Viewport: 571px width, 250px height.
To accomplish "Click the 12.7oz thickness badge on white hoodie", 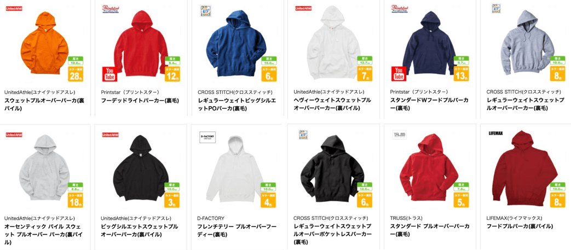I will tap(365, 60).
